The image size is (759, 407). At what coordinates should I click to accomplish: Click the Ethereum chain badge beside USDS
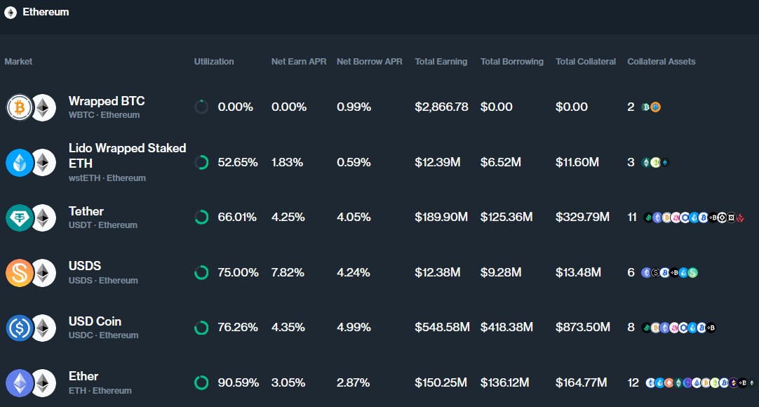43,272
